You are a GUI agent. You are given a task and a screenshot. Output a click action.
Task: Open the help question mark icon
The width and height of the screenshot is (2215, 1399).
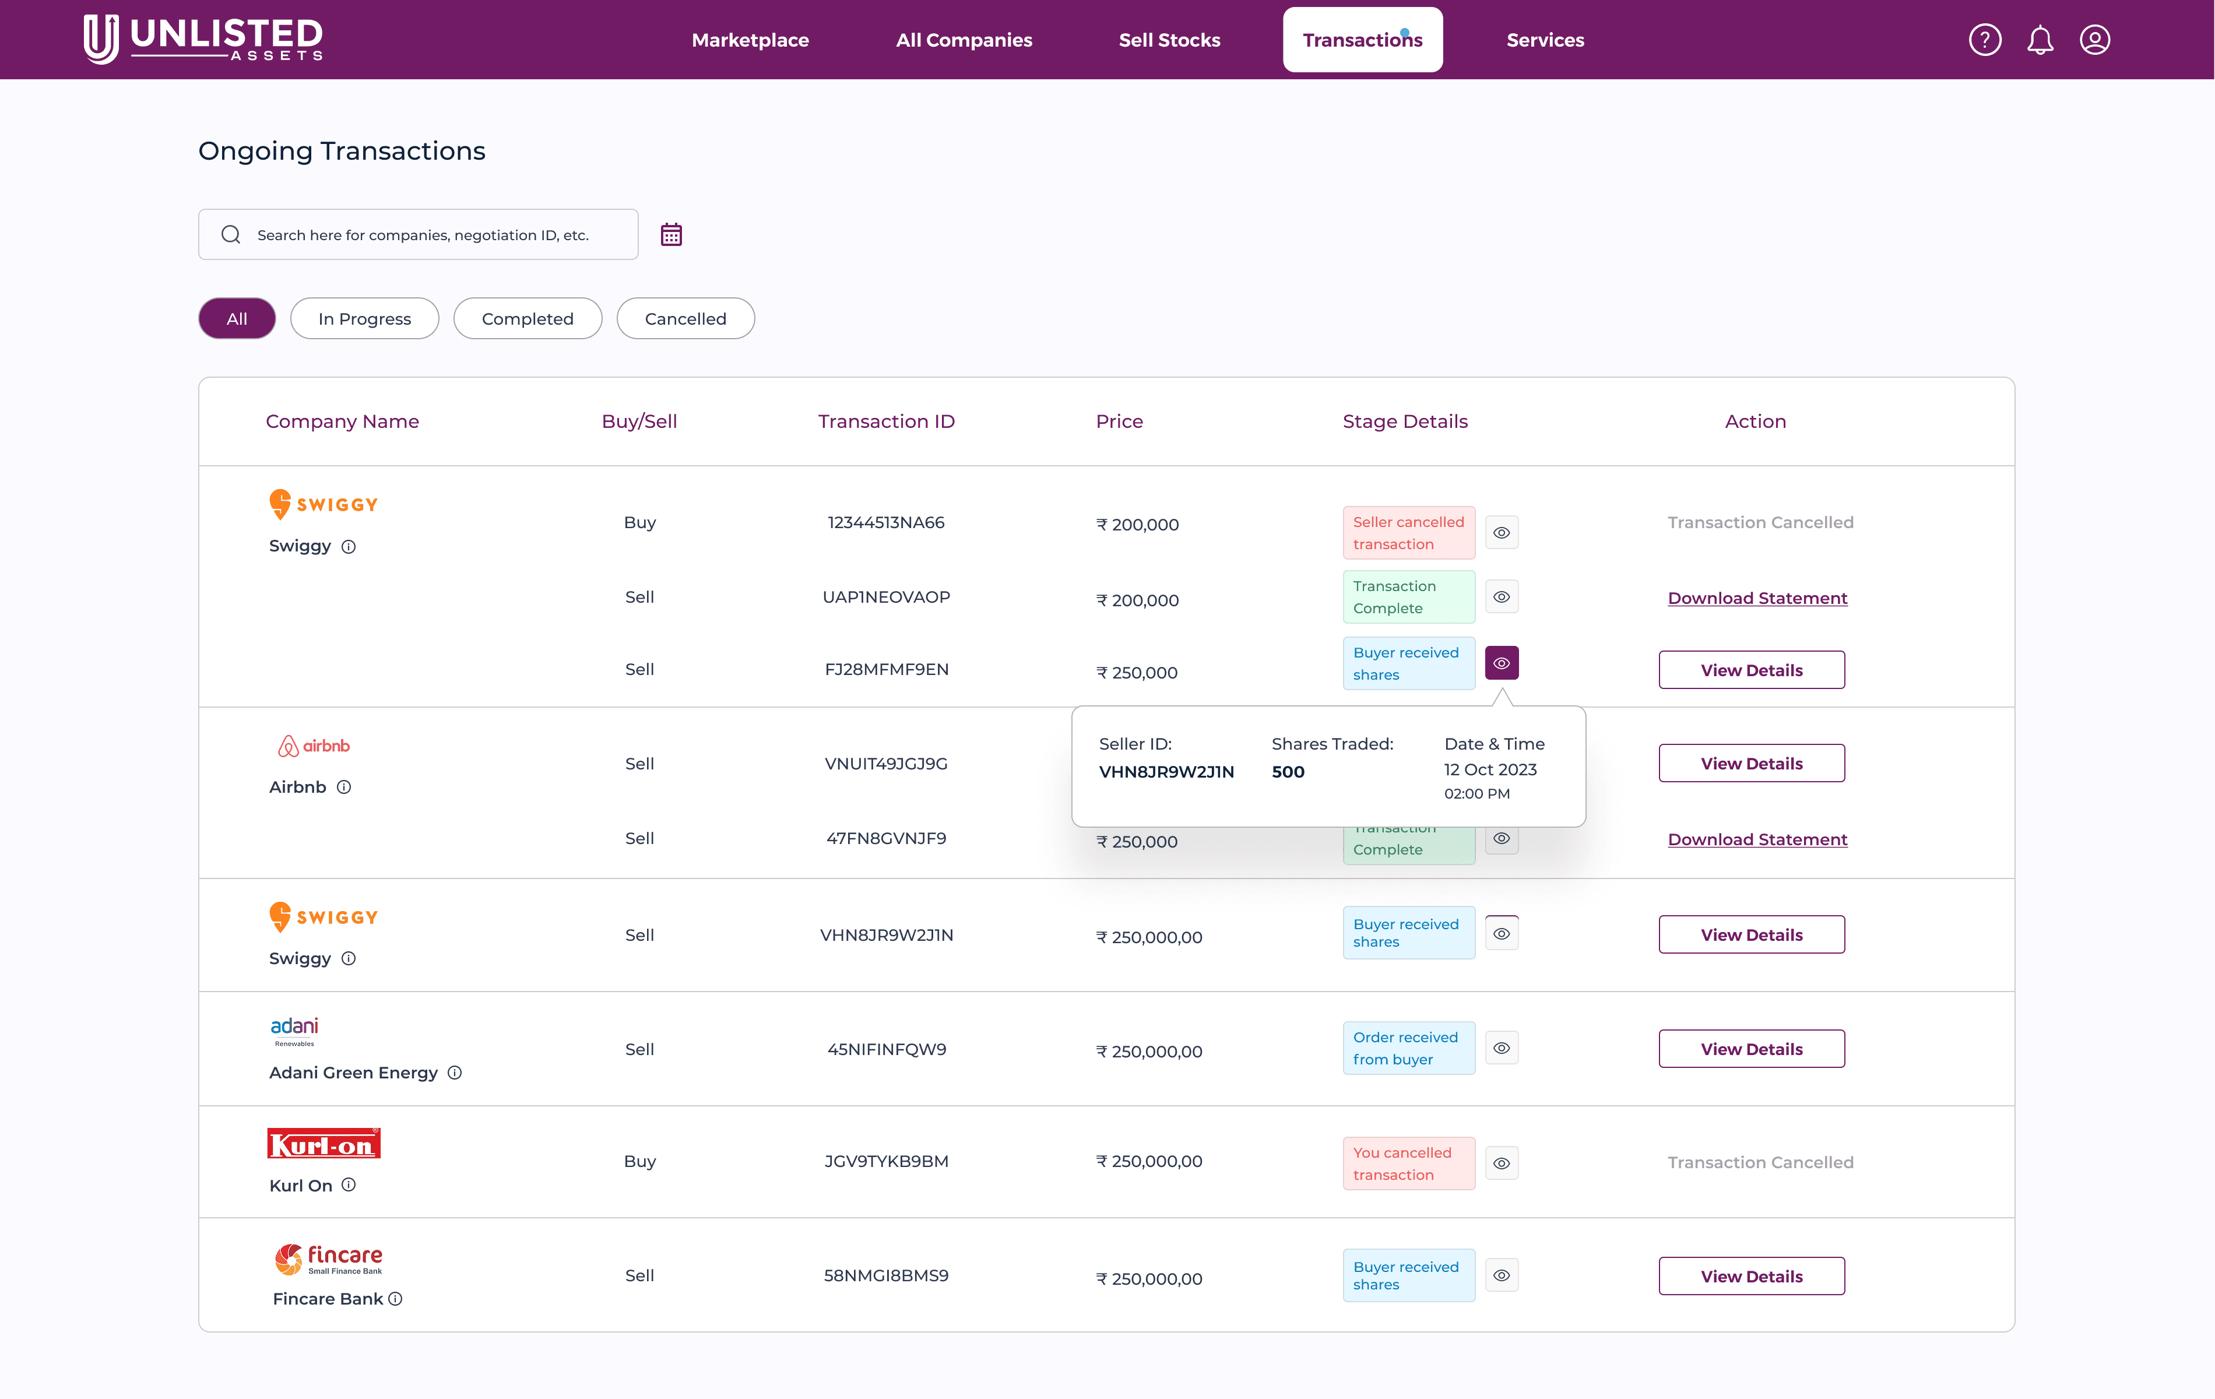(x=1984, y=40)
